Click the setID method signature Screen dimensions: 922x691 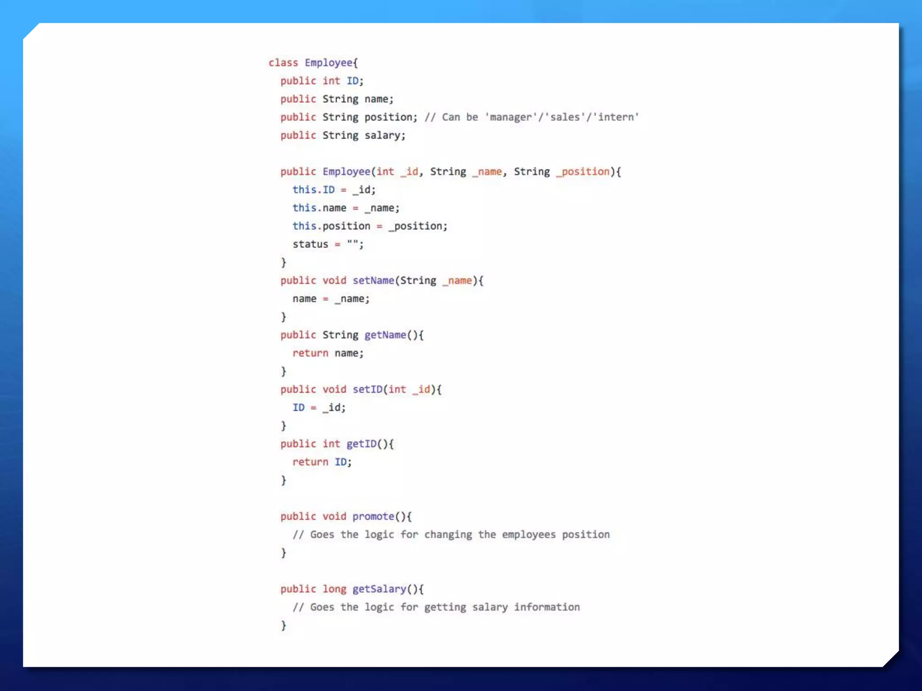[361, 390]
